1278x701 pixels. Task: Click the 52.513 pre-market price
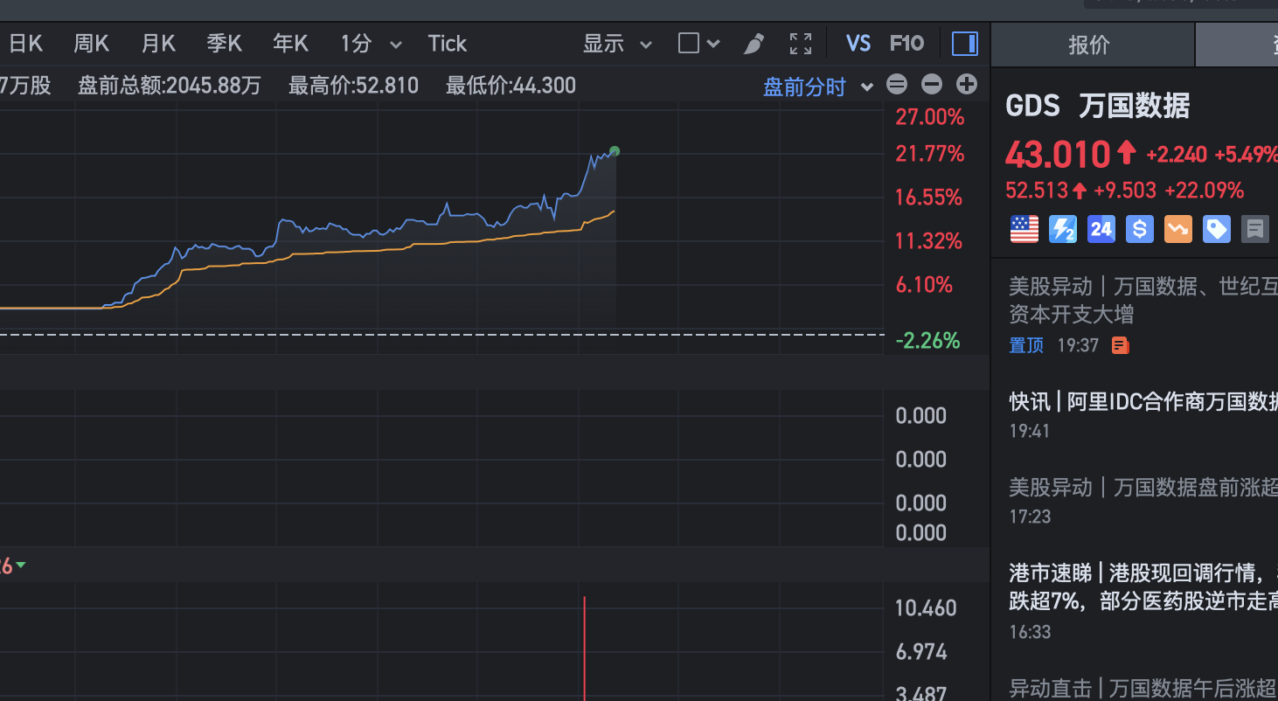tap(1037, 191)
